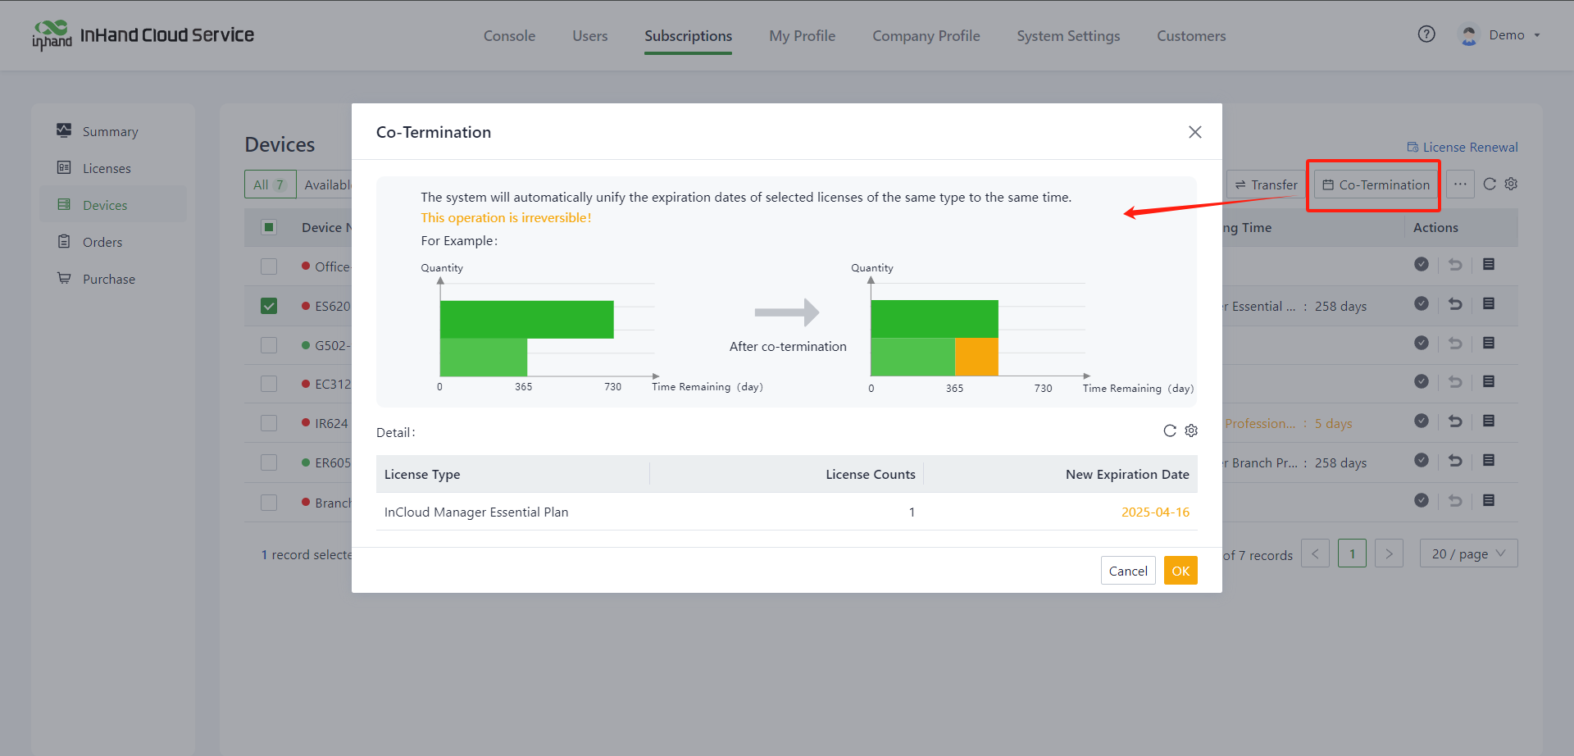1574x756 pixels.
Task: Open the more actions ellipsis menu
Action: pos(1460,184)
